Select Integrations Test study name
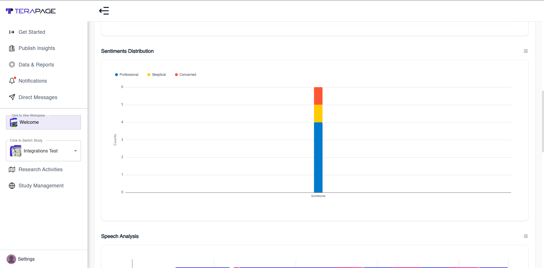Image resolution: width=544 pixels, height=268 pixels. point(41,151)
